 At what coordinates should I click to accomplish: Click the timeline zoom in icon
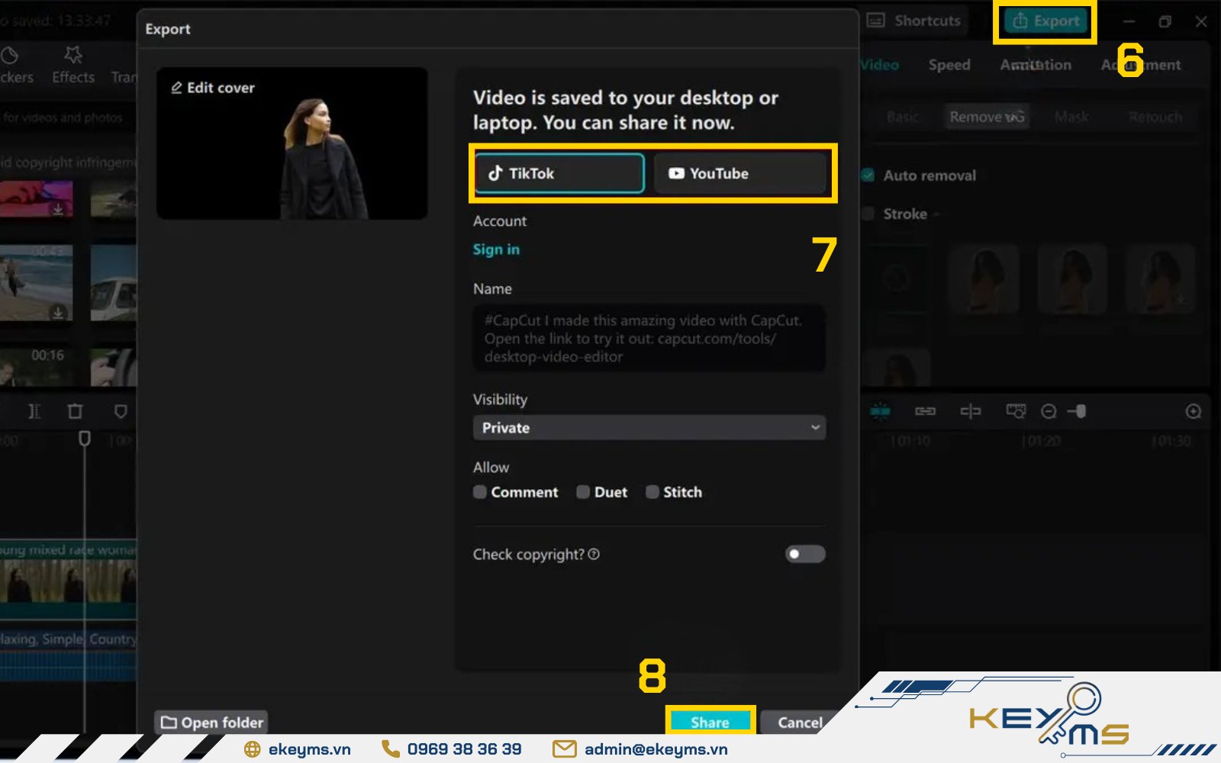pos(1194,411)
